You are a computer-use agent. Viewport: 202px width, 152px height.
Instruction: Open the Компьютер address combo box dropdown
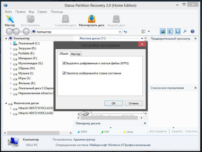120,32
